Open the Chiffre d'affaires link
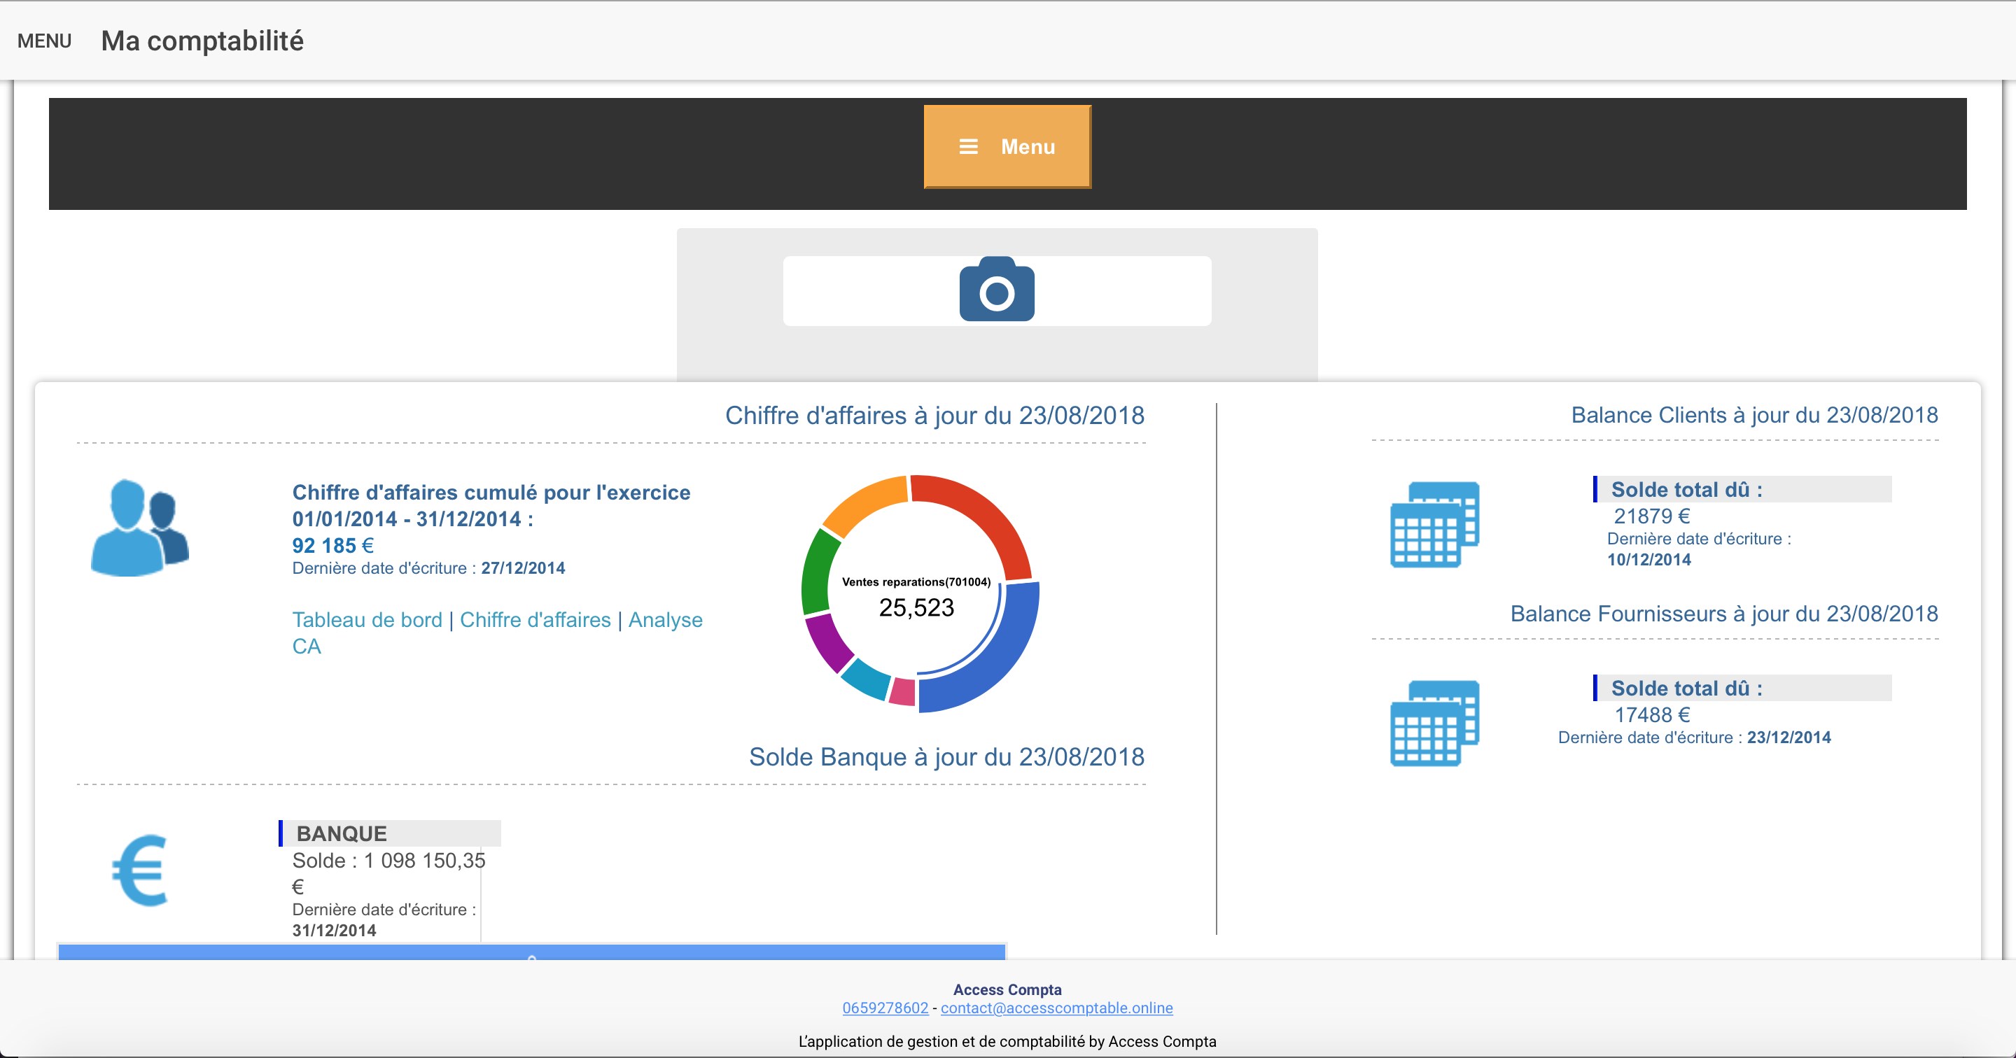Viewport: 2016px width, 1058px height. tap(535, 620)
